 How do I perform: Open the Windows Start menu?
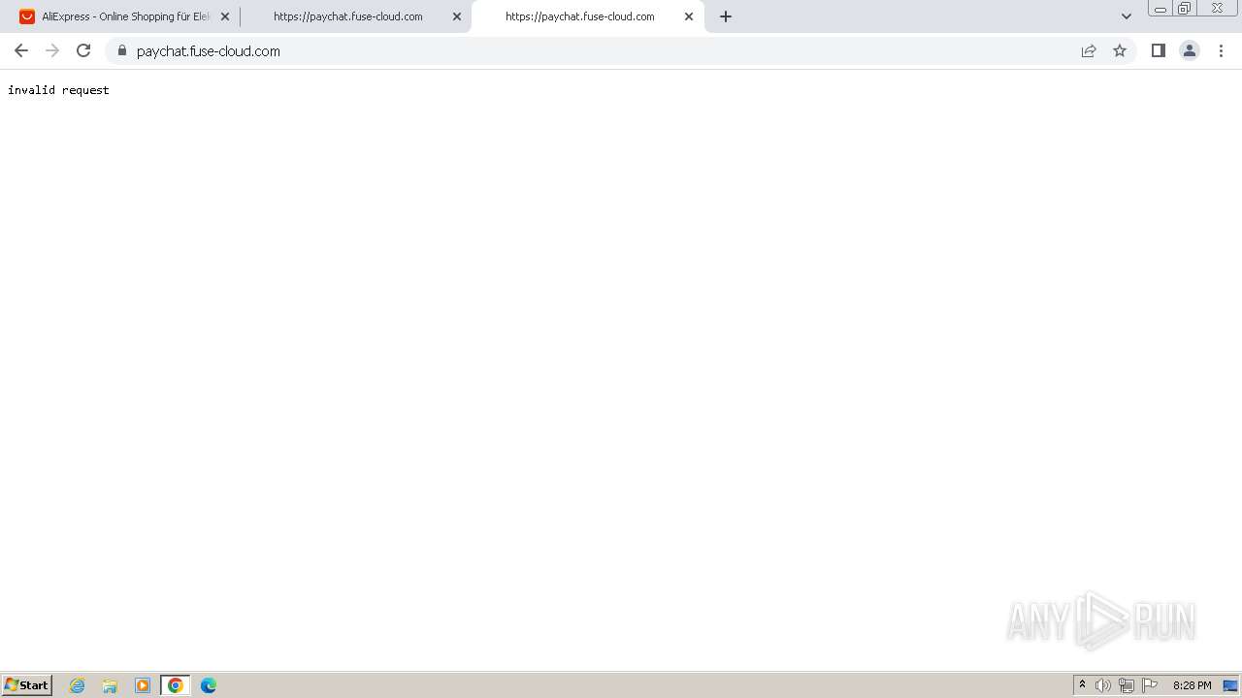click(x=26, y=685)
